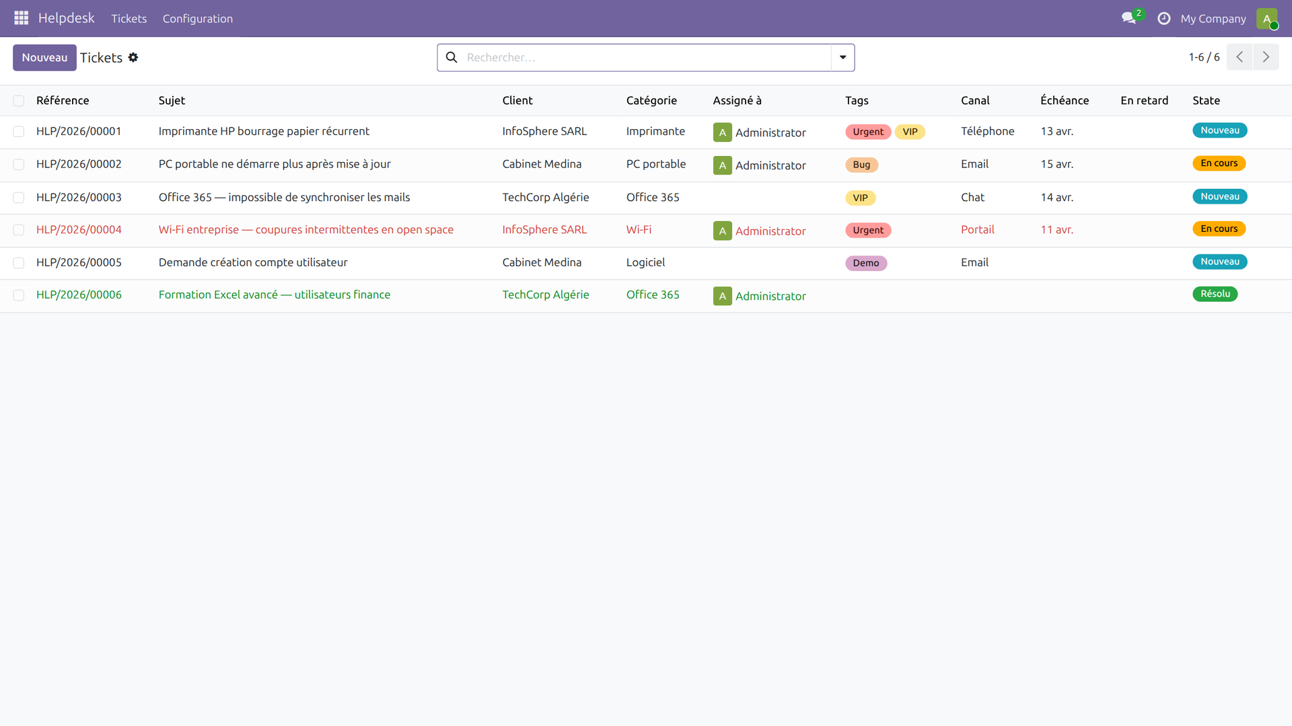The width and height of the screenshot is (1292, 726).
Task: Open the activities clock icon
Action: point(1163,18)
